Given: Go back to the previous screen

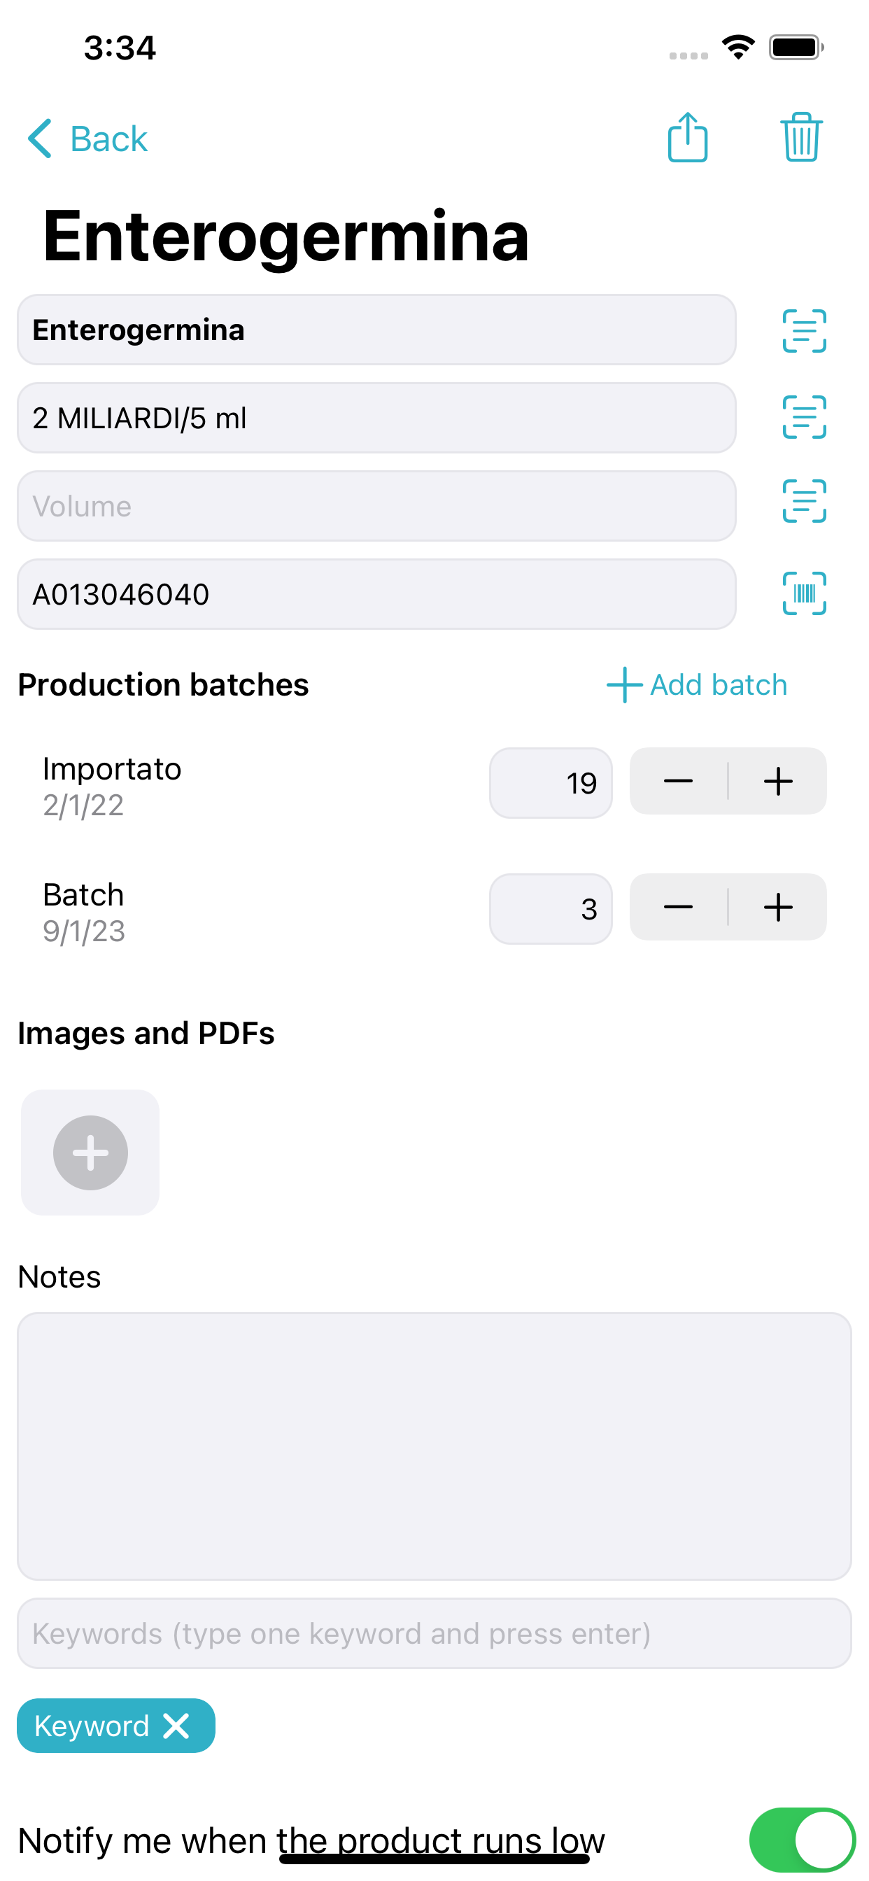Looking at the screenshot, I should click(87, 139).
